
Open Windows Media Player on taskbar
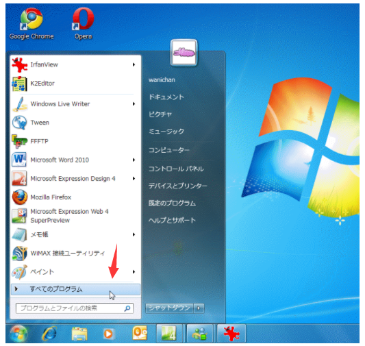click(108, 334)
